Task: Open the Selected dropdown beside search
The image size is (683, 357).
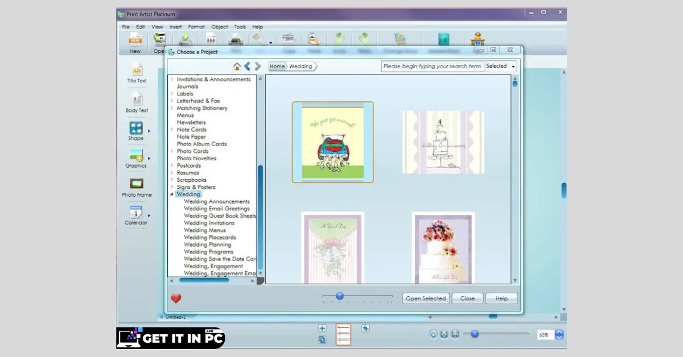Action: pyautogui.click(x=501, y=67)
